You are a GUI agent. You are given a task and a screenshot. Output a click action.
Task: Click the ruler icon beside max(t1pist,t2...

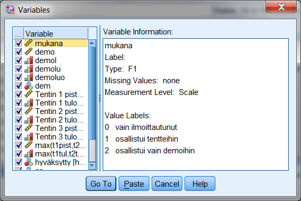pos(29,145)
